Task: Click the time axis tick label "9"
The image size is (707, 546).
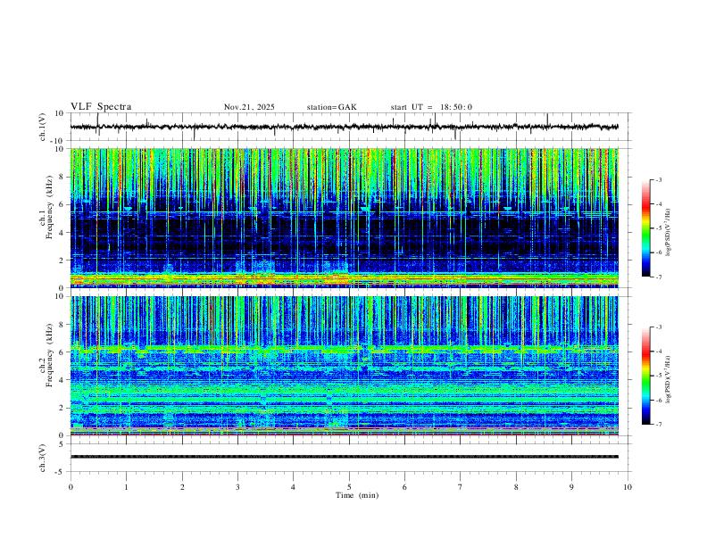Action: (x=571, y=487)
